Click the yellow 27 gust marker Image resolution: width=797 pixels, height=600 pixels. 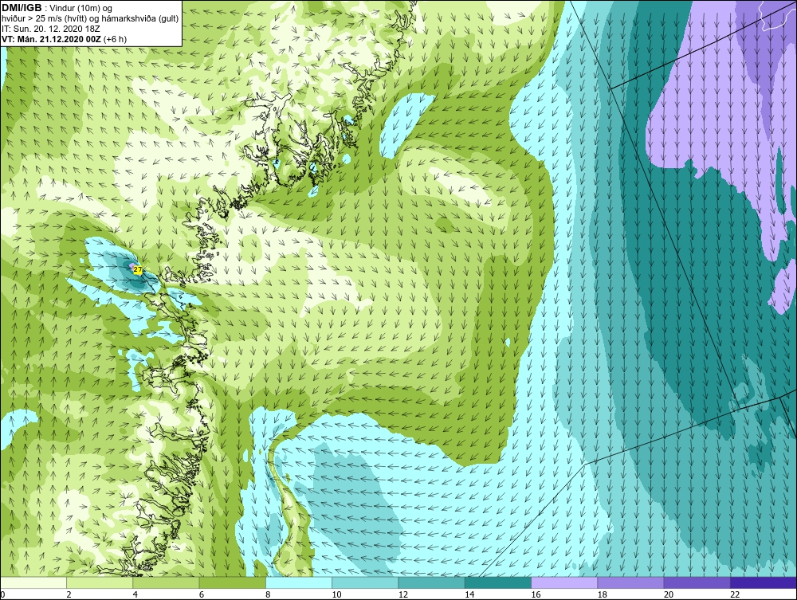(138, 270)
